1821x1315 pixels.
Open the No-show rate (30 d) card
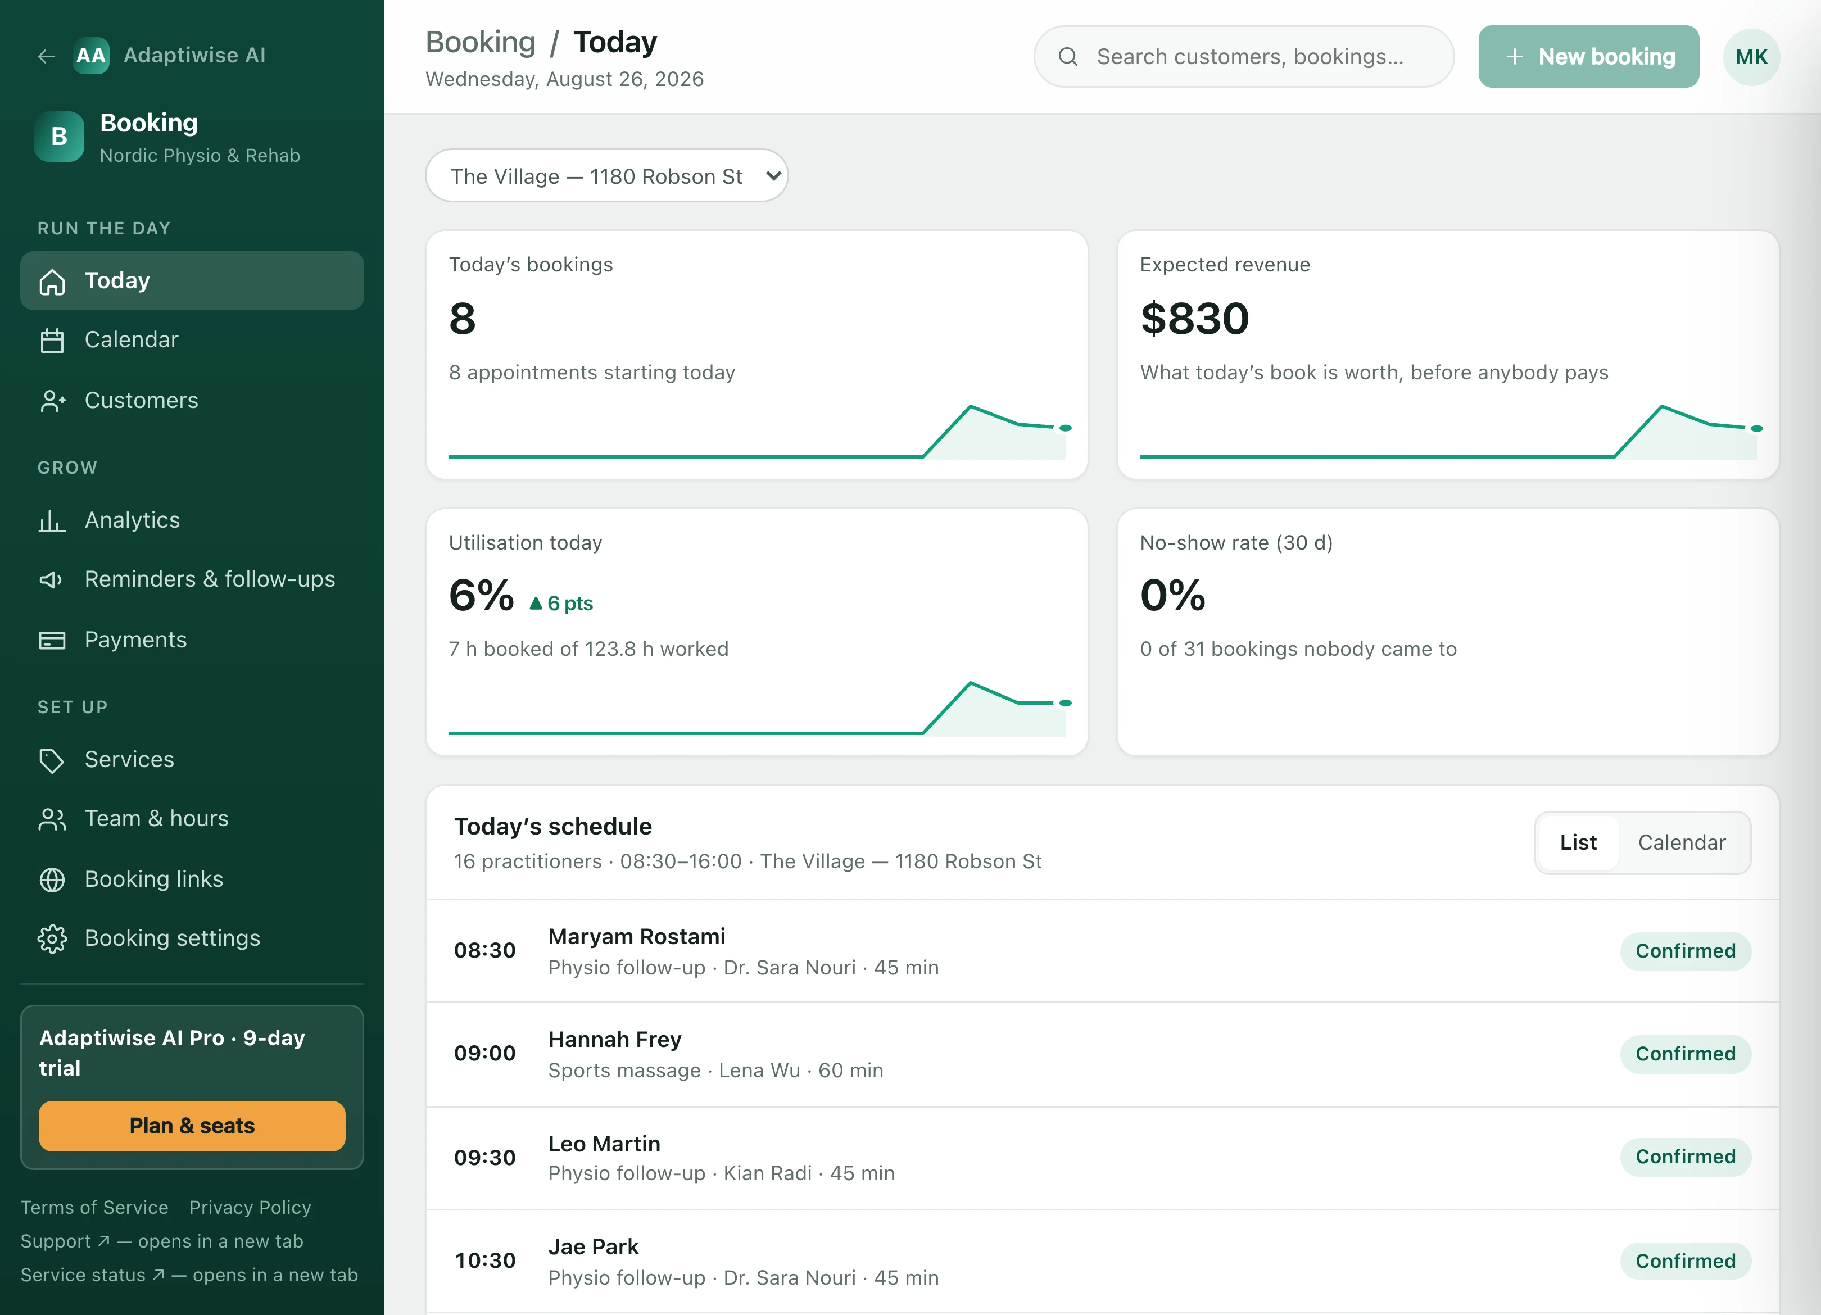tap(1448, 632)
